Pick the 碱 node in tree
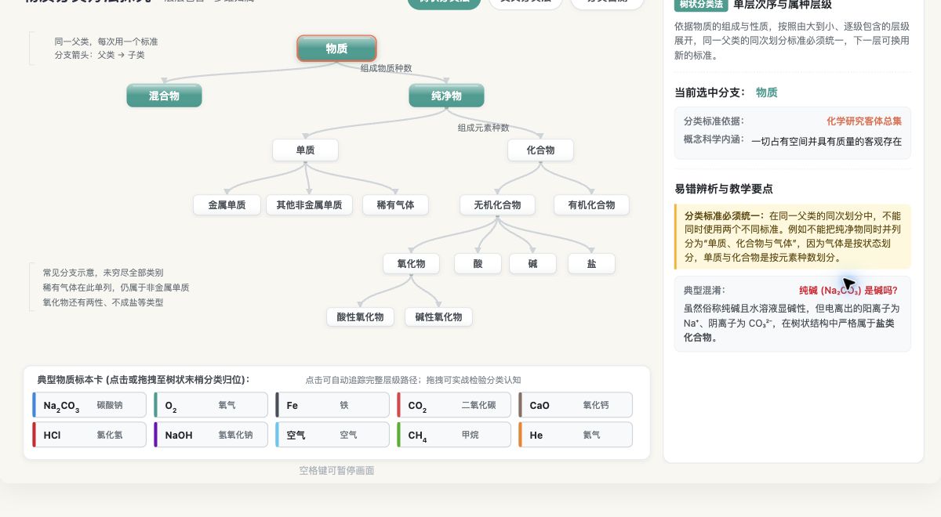Screen dimensions: 941x517 tap(532, 263)
